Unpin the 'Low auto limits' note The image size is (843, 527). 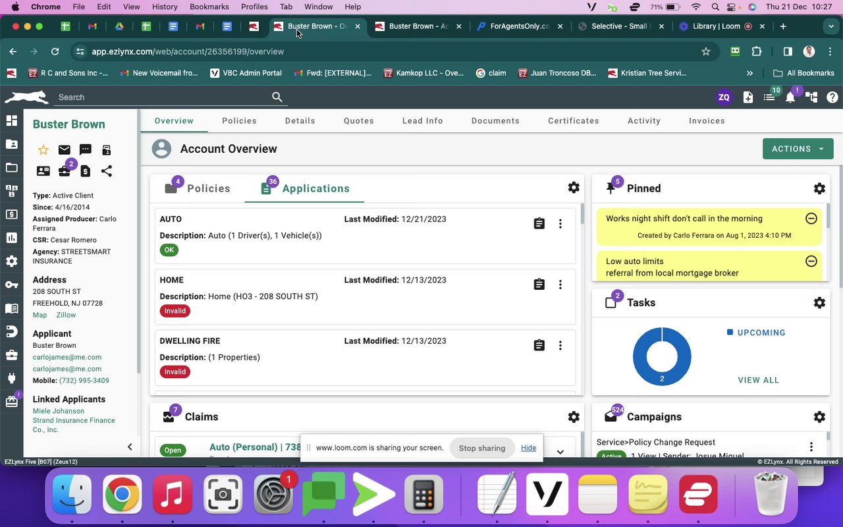(811, 262)
